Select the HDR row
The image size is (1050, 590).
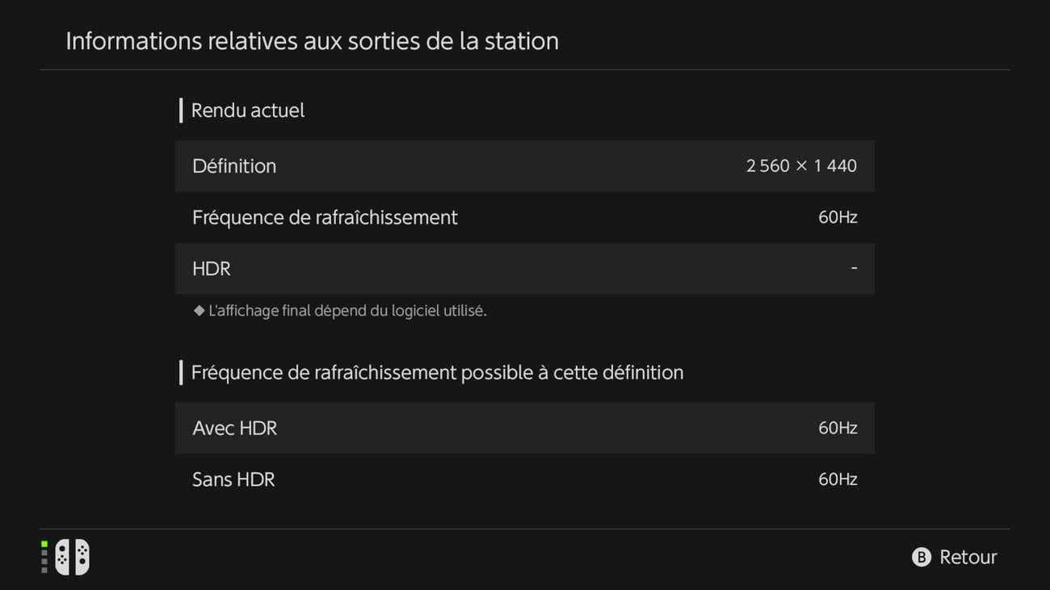524,269
